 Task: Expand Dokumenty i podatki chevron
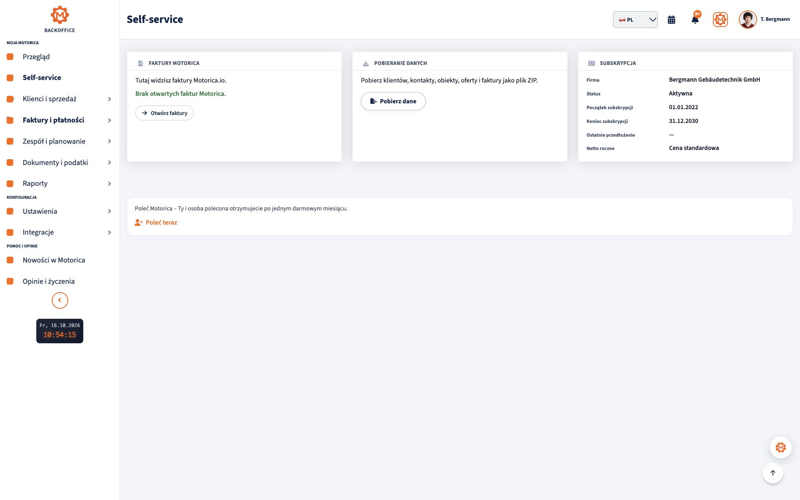point(110,162)
